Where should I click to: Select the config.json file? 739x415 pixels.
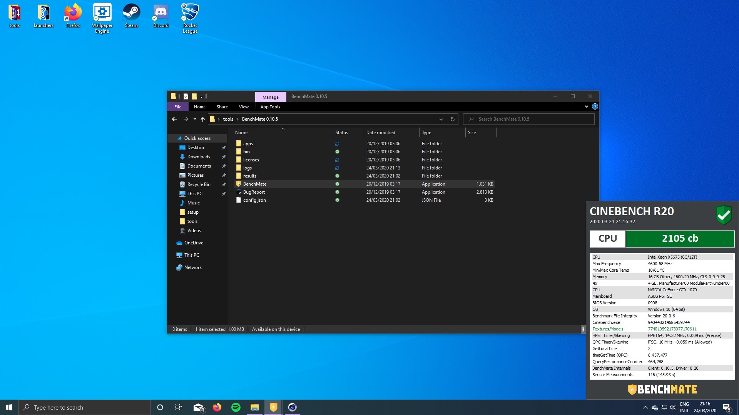pos(364,200)
